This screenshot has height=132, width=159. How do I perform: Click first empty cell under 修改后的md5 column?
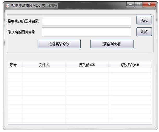[x=130, y=70]
